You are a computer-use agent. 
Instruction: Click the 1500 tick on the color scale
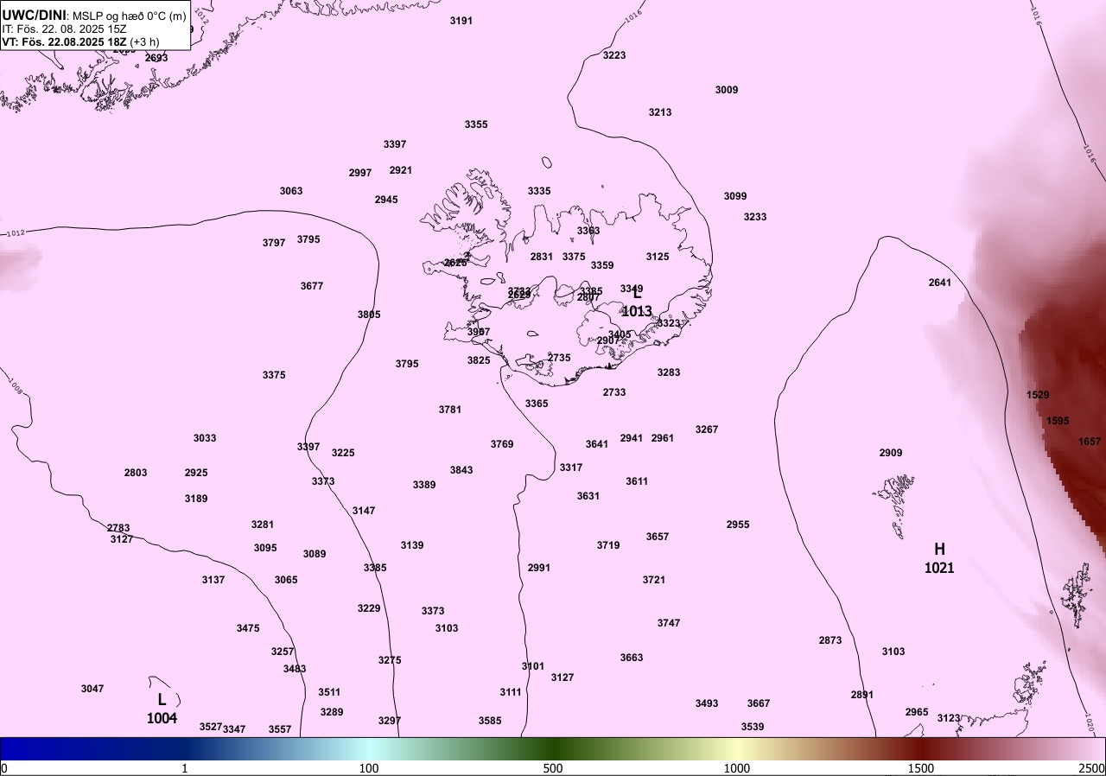pos(921,769)
